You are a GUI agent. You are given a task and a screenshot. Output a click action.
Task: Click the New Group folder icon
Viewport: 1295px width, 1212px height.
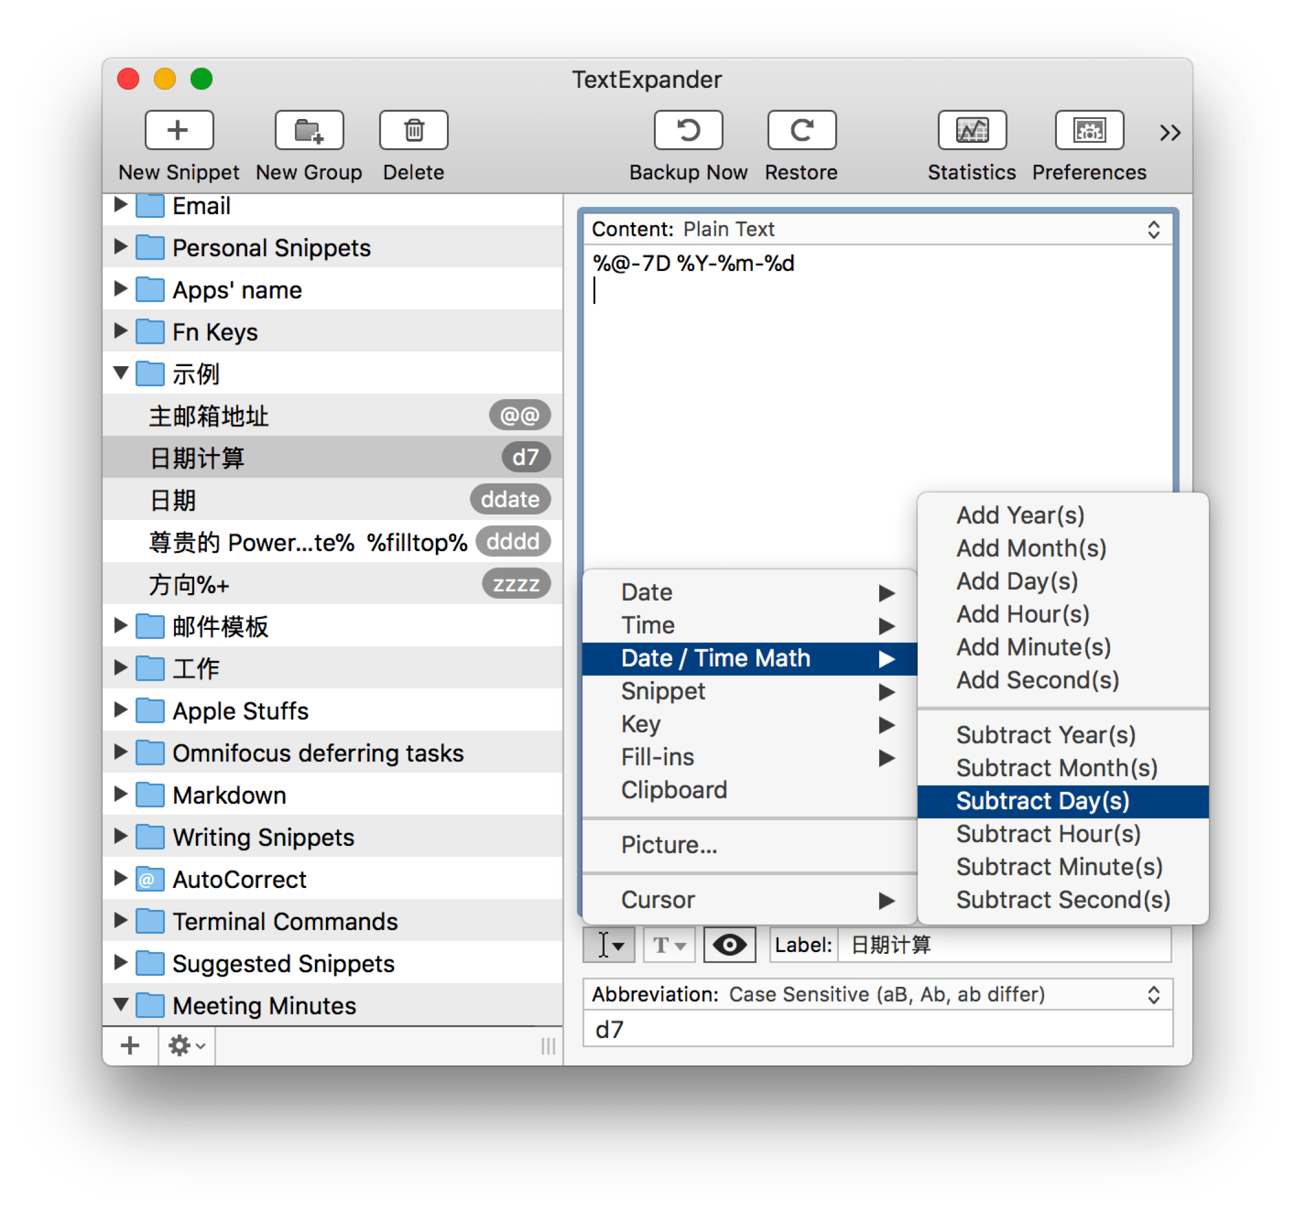(309, 130)
